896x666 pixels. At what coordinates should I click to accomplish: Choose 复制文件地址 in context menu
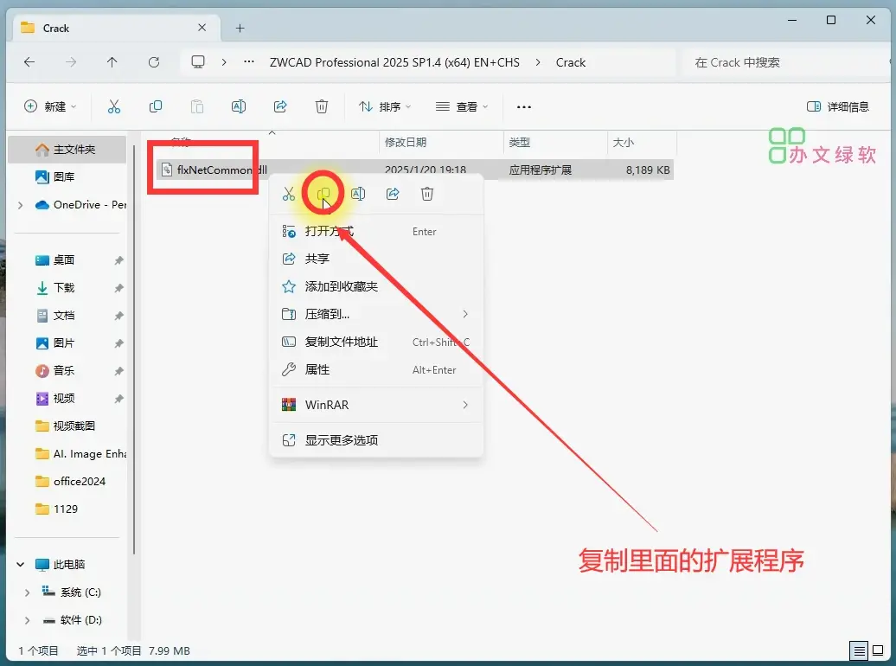click(x=376, y=342)
